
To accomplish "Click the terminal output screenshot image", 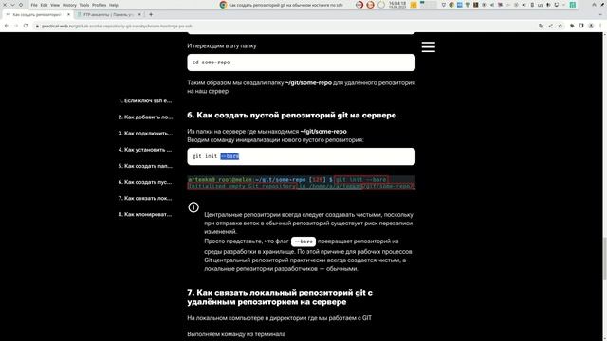I will (x=302, y=183).
